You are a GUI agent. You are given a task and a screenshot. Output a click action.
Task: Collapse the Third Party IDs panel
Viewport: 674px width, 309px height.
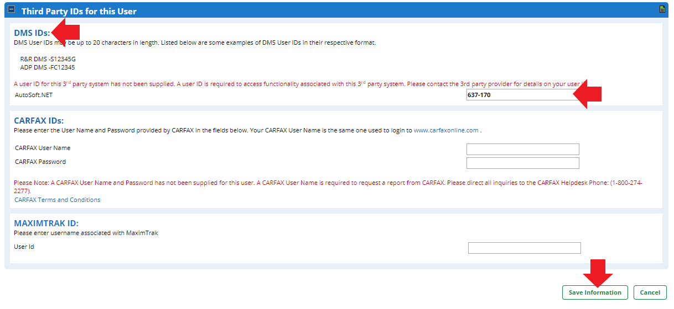[x=12, y=10]
